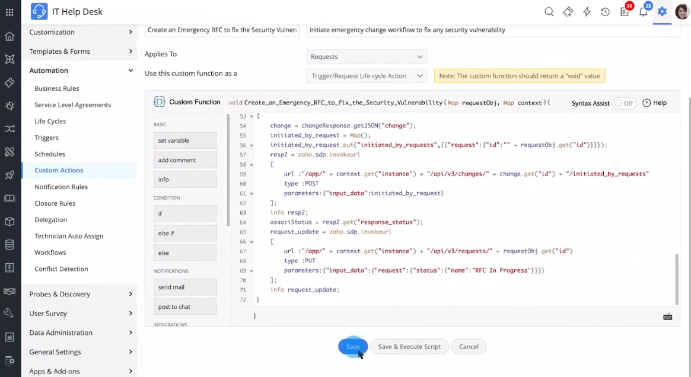Open the reports chart icon in rail
The image size is (691, 377).
9,337
